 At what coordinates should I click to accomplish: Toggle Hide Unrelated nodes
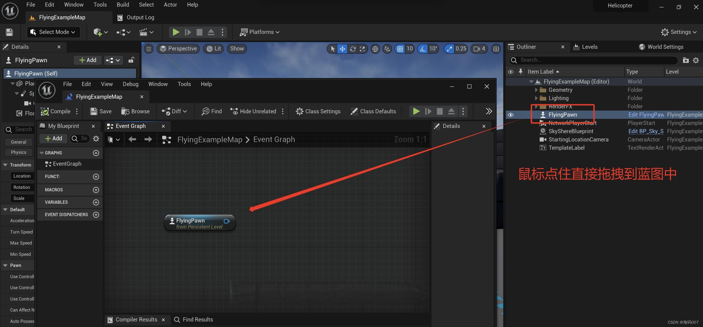tap(253, 111)
